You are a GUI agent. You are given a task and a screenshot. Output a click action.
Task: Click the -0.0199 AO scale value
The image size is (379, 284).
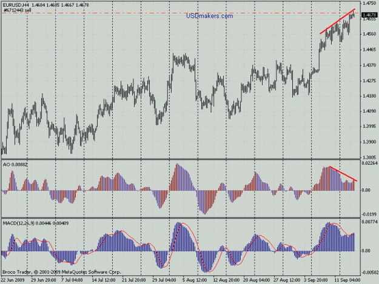[x=369, y=214]
